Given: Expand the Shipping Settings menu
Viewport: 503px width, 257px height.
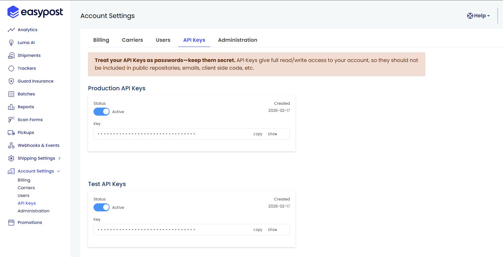Looking at the screenshot, I should [x=36, y=158].
